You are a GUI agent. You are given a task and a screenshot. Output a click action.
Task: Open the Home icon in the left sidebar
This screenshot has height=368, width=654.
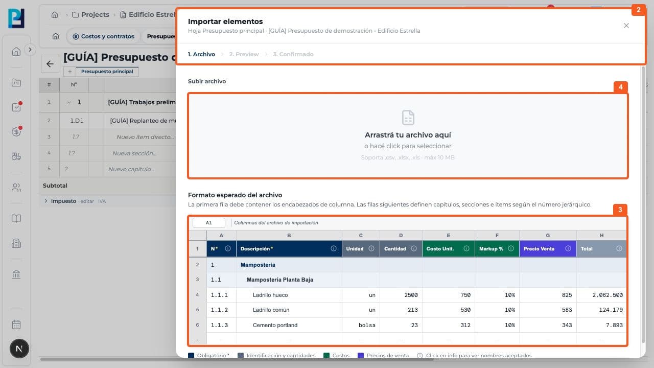point(16,51)
